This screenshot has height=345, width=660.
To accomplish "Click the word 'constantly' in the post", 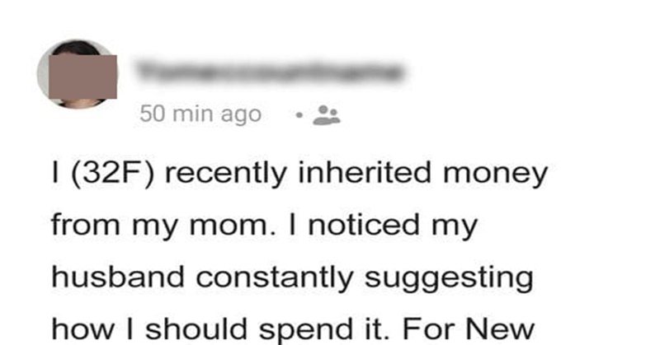I will coord(274,278).
